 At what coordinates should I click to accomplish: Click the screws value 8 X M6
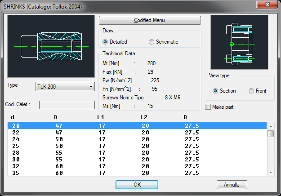pos(173,98)
